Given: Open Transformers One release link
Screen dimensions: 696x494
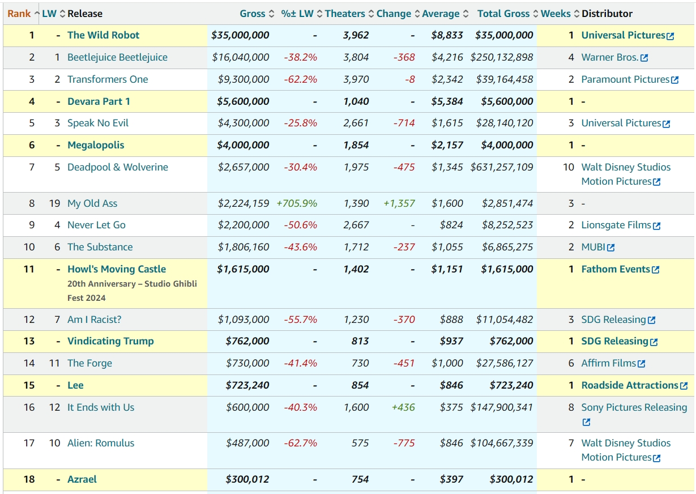Looking at the screenshot, I should tap(108, 79).
